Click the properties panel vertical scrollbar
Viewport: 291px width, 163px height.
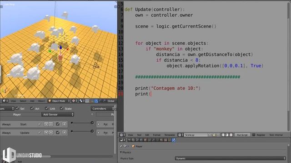289,153
